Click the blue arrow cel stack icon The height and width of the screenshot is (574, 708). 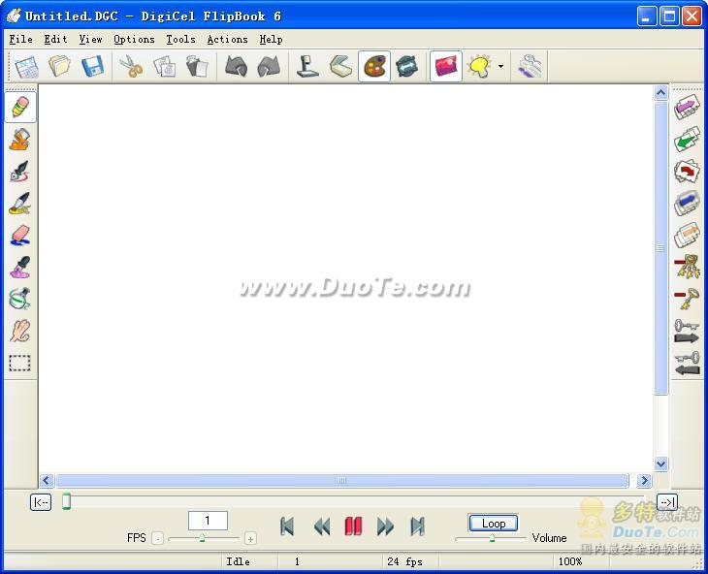coord(687,203)
